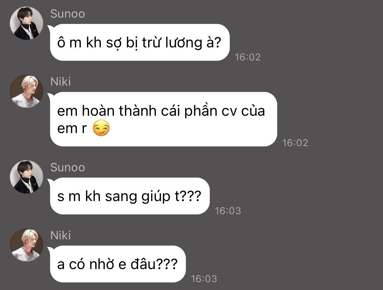This screenshot has height=290, width=383.
Task: Tap the word 'đâu???' in Niki's last message
Action: pyautogui.click(x=154, y=264)
